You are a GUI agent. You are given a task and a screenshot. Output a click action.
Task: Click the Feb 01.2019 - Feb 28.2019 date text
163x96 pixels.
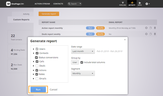(110, 51)
